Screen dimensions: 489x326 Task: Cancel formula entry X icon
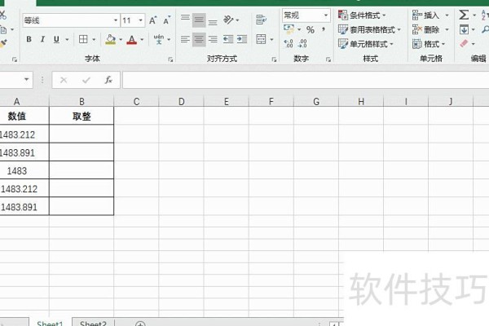(64, 80)
